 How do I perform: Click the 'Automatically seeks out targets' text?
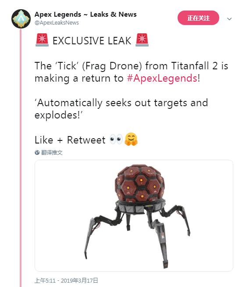[109, 103]
